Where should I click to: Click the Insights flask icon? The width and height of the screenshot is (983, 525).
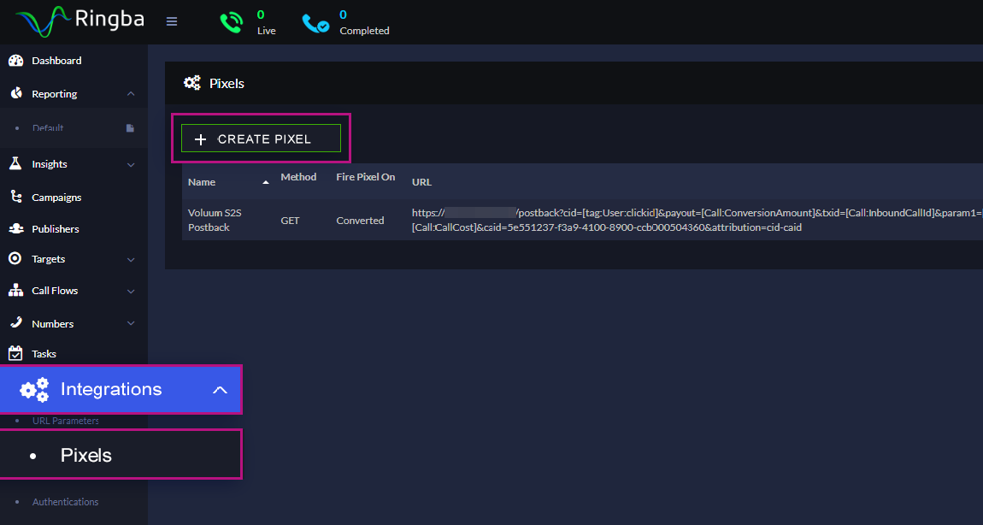pyautogui.click(x=15, y=163)
